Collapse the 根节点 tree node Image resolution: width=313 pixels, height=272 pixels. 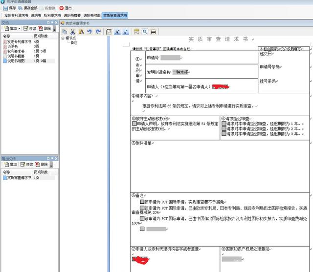(63, 38)
